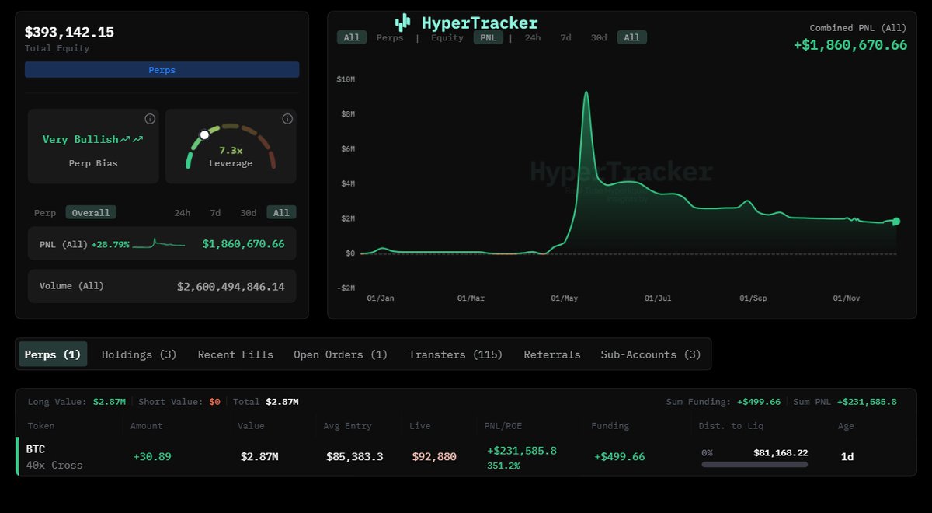This screenshot has width=932, height=513.
Task: Click the Combined PNL +$1,860,670.66 figure
Action: tap(850, 45)
